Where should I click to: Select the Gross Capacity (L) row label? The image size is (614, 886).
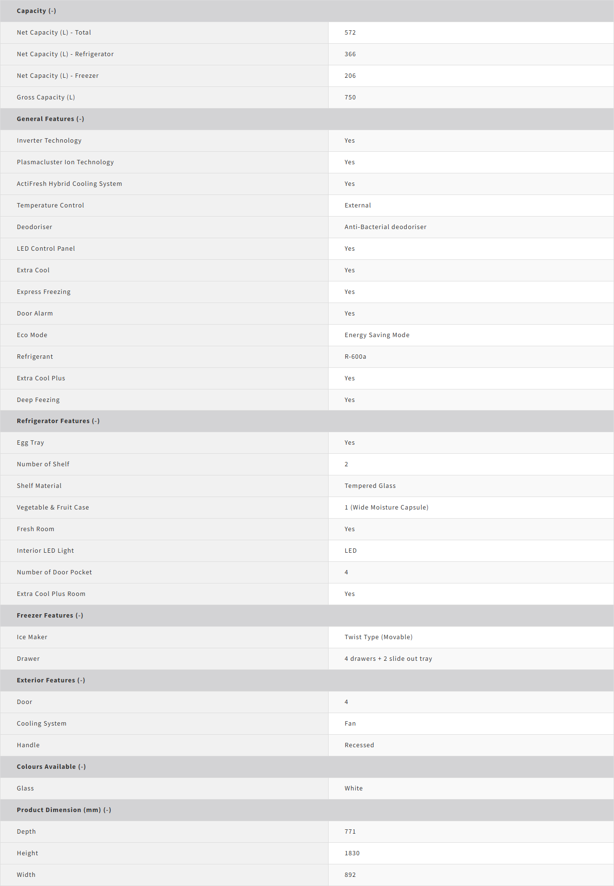point(46,97)
